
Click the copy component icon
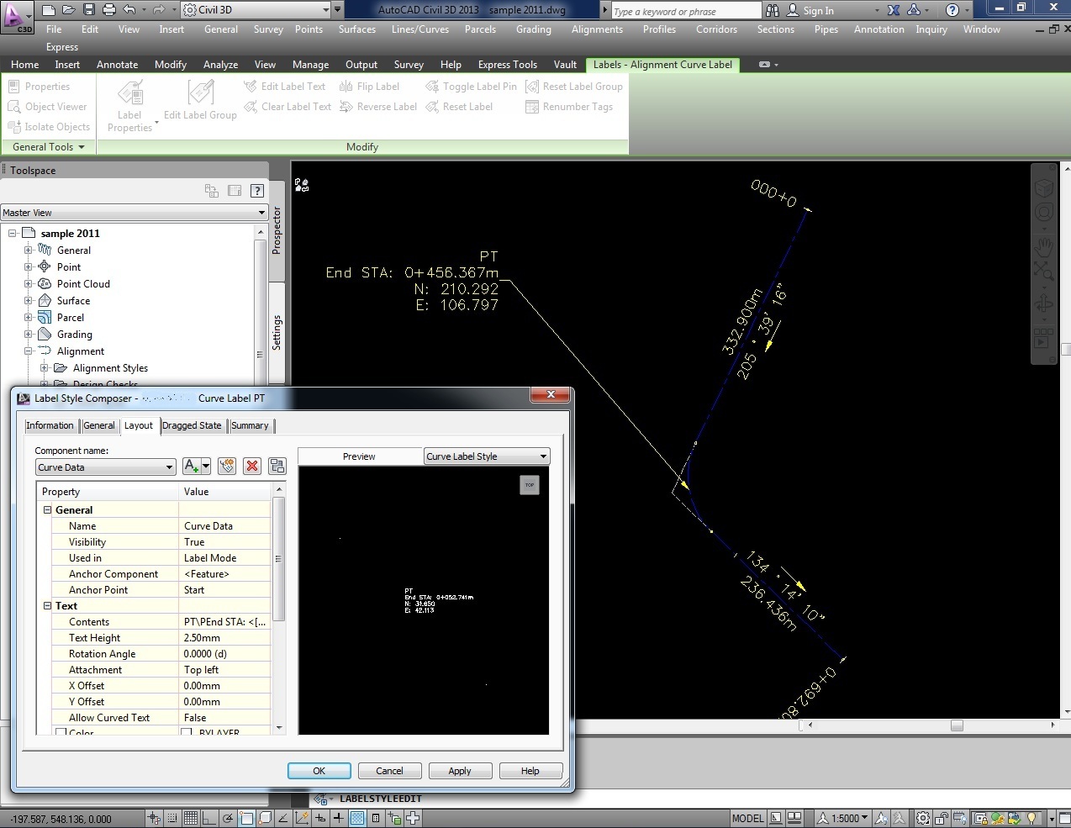(x=226, y=466)
